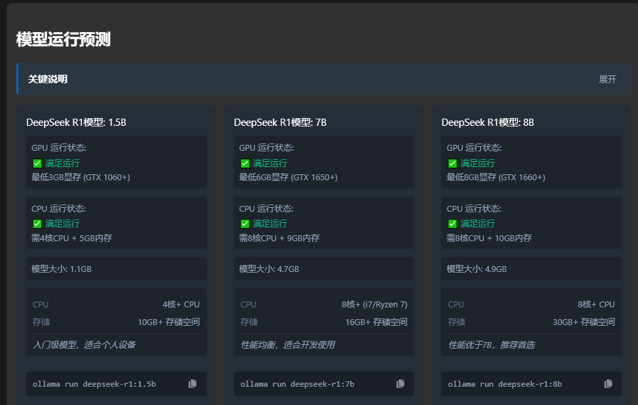Click GPU 满足运行 status in 1.5B card
638x405 pixels.
tap(62, 163)
